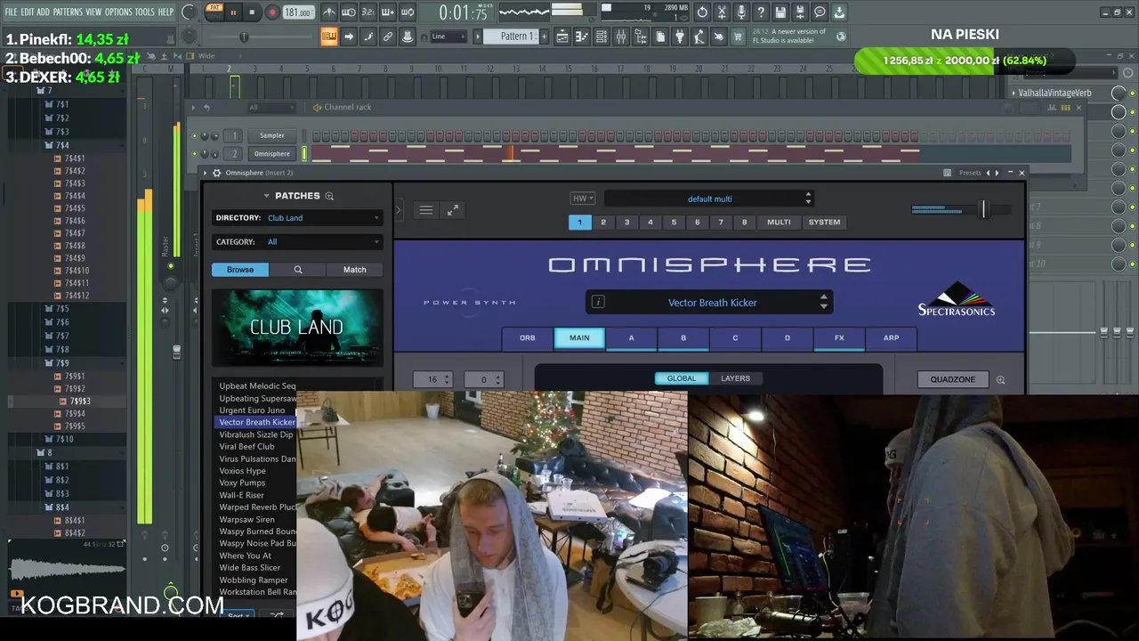Click the undo history icon

[x=702, y=12]
